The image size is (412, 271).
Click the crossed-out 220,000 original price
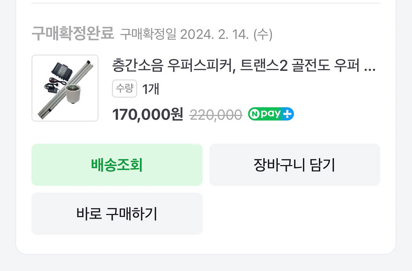(x=216, y=115)
